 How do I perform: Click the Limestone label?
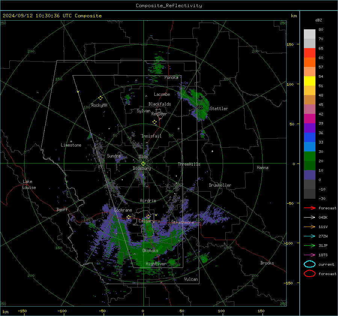pyautogui.click(x=71, y=145)
